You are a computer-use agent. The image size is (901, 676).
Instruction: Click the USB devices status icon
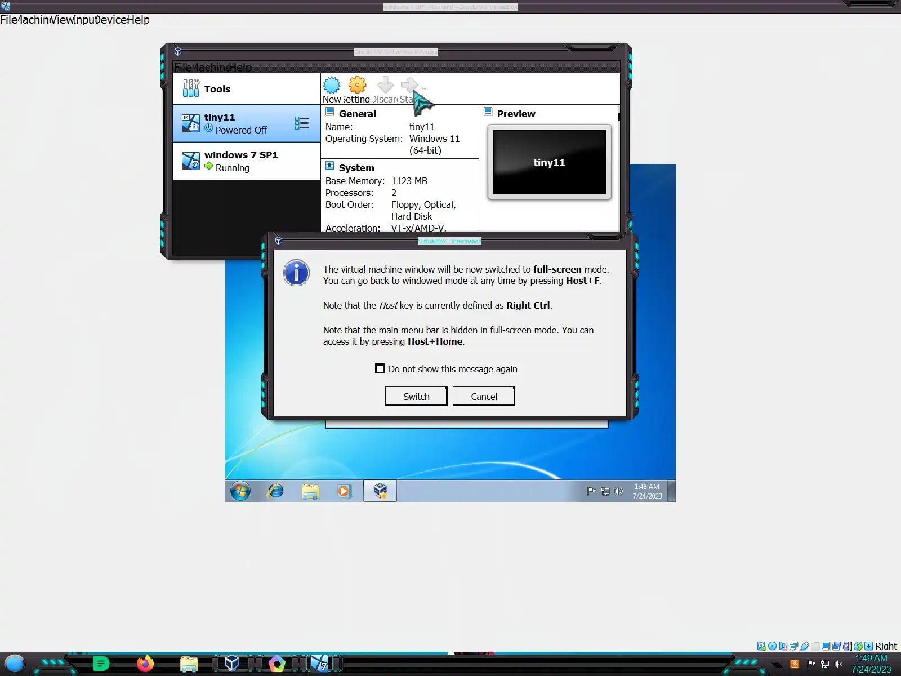(x=804, y=646)
